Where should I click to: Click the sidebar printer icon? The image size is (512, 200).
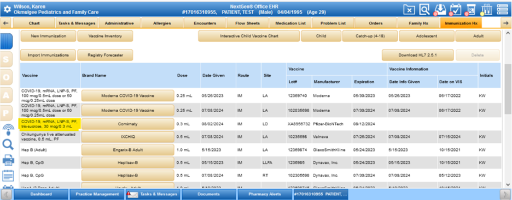(8, 160)
